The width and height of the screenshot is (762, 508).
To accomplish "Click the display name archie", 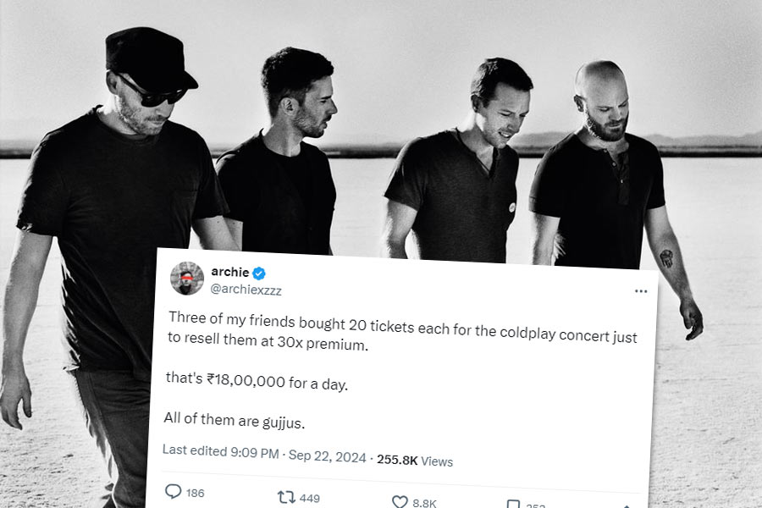I will tap(229, 272).
